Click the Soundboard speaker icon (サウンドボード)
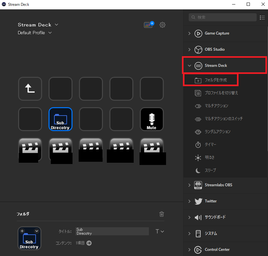 pyautogui.click(x=198, y=217)
